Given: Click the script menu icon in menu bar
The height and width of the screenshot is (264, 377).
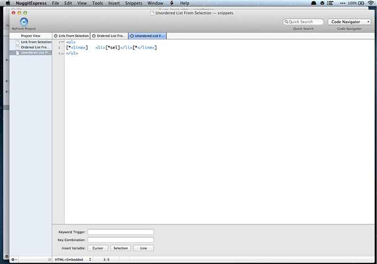Looking at the screenshot, I should point(172,3).
